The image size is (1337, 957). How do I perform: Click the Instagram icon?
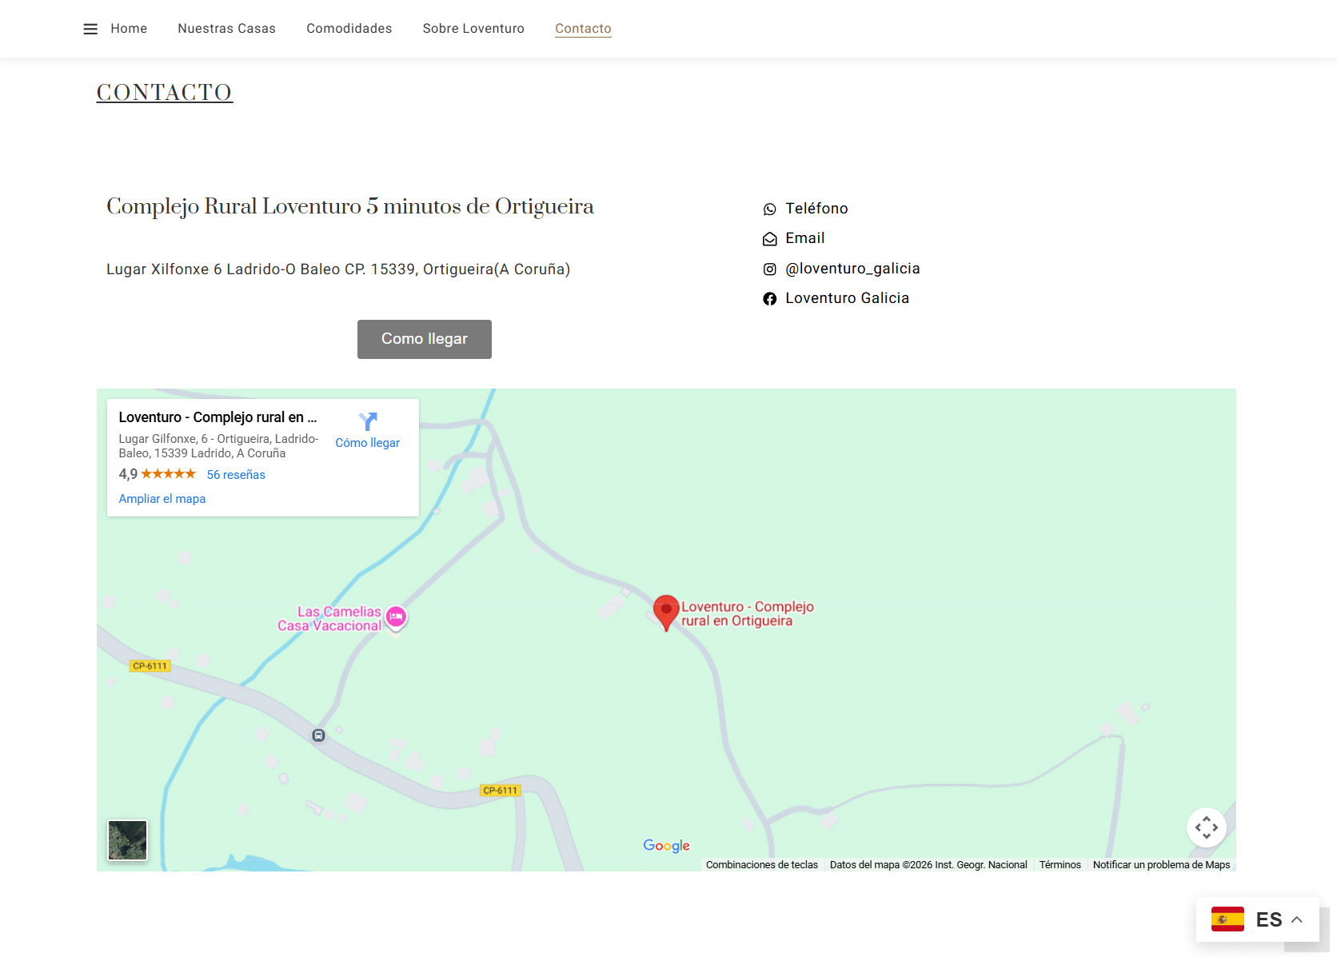click(769, 269)
